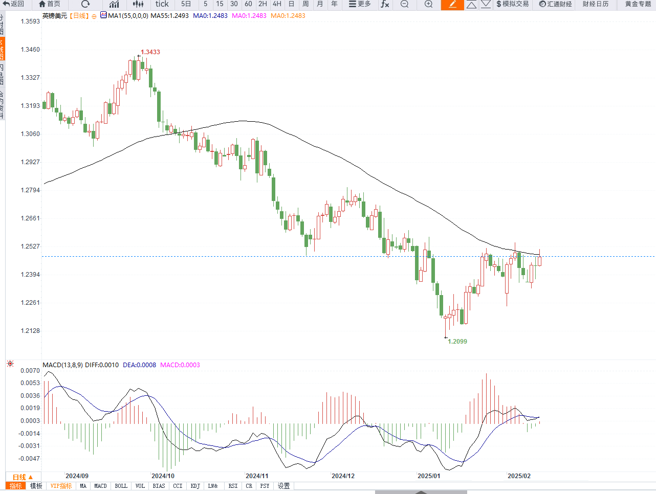Click the MACD(13,8,9) label
The width and height of the screenshot is (656, 494).
coord(62,365)
